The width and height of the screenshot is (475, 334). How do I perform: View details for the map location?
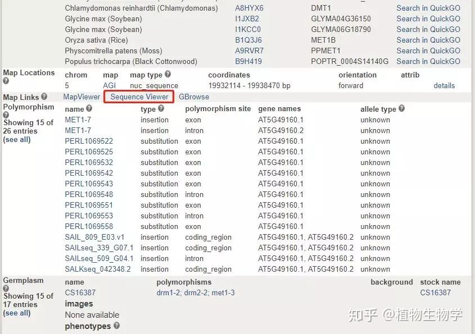click(444, 85)
